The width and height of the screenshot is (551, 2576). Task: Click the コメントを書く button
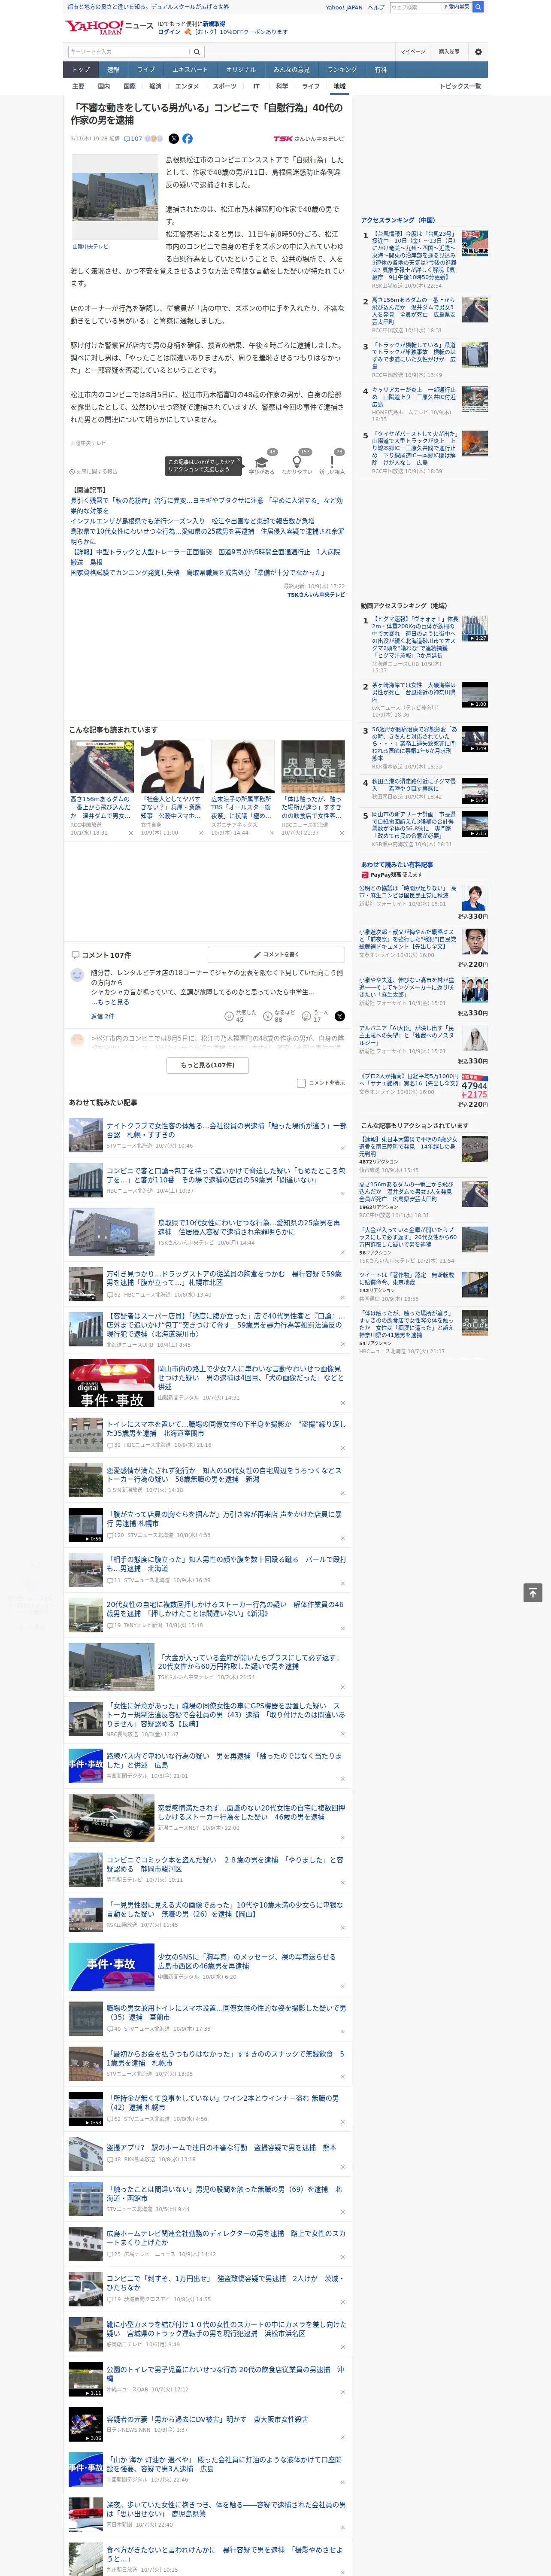click(277, 954)
